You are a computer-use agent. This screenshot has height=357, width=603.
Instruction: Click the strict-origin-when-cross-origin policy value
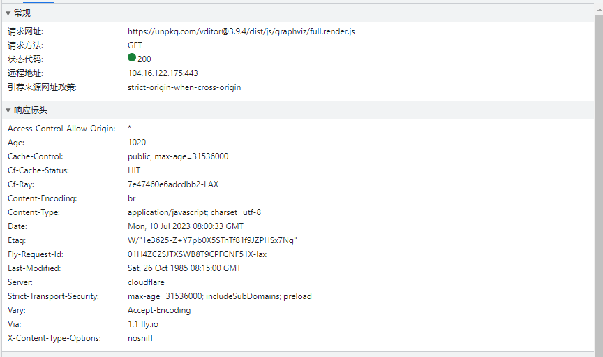point(184,87)
